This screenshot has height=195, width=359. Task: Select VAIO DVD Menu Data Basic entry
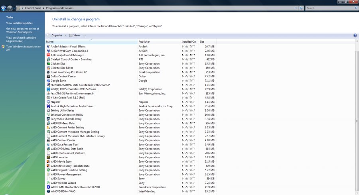coord(130,149)
